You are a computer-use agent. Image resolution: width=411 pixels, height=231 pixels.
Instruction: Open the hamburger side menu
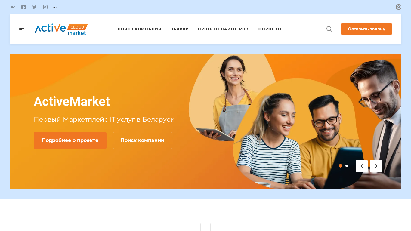point(22,29)
